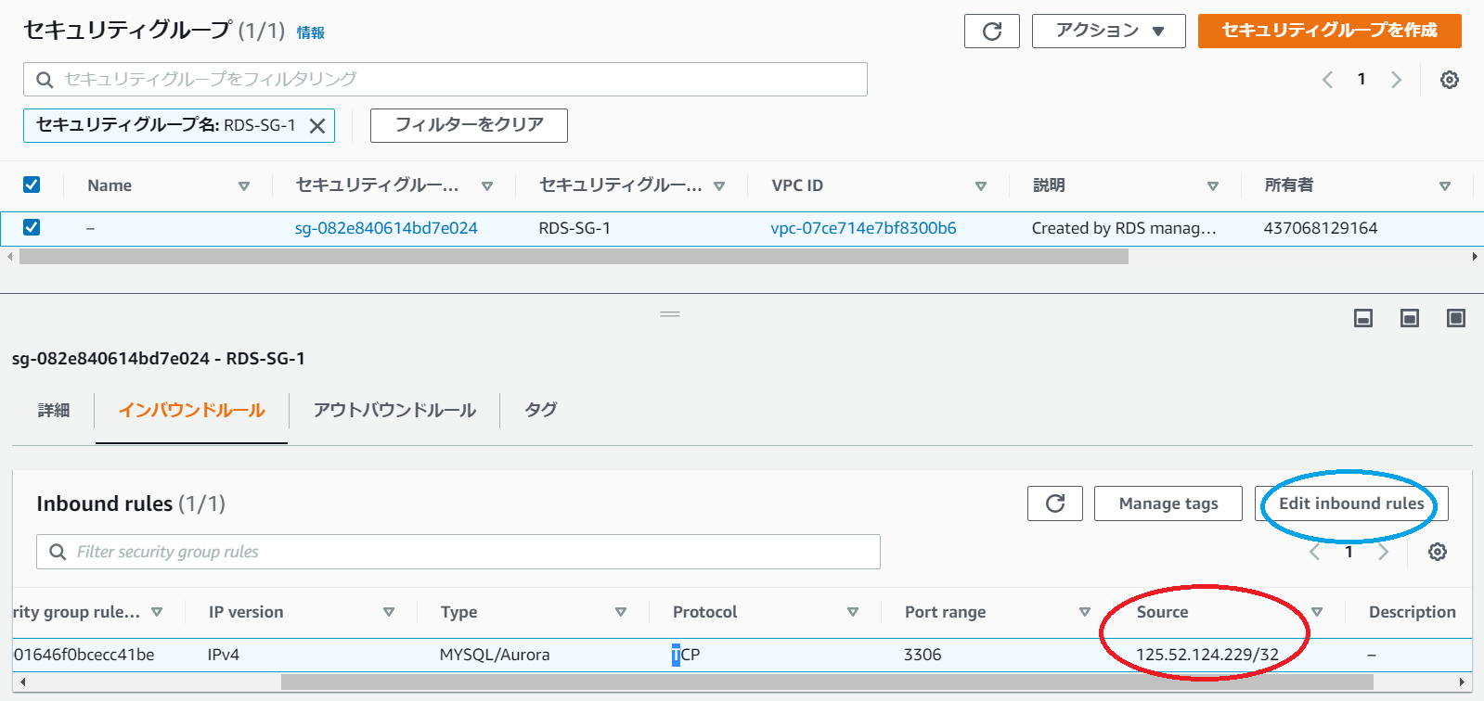The width and height of the screenshot is (1484, 701).
Task: Open the アウトバウンドルール tab
Action: click(394, 410)
